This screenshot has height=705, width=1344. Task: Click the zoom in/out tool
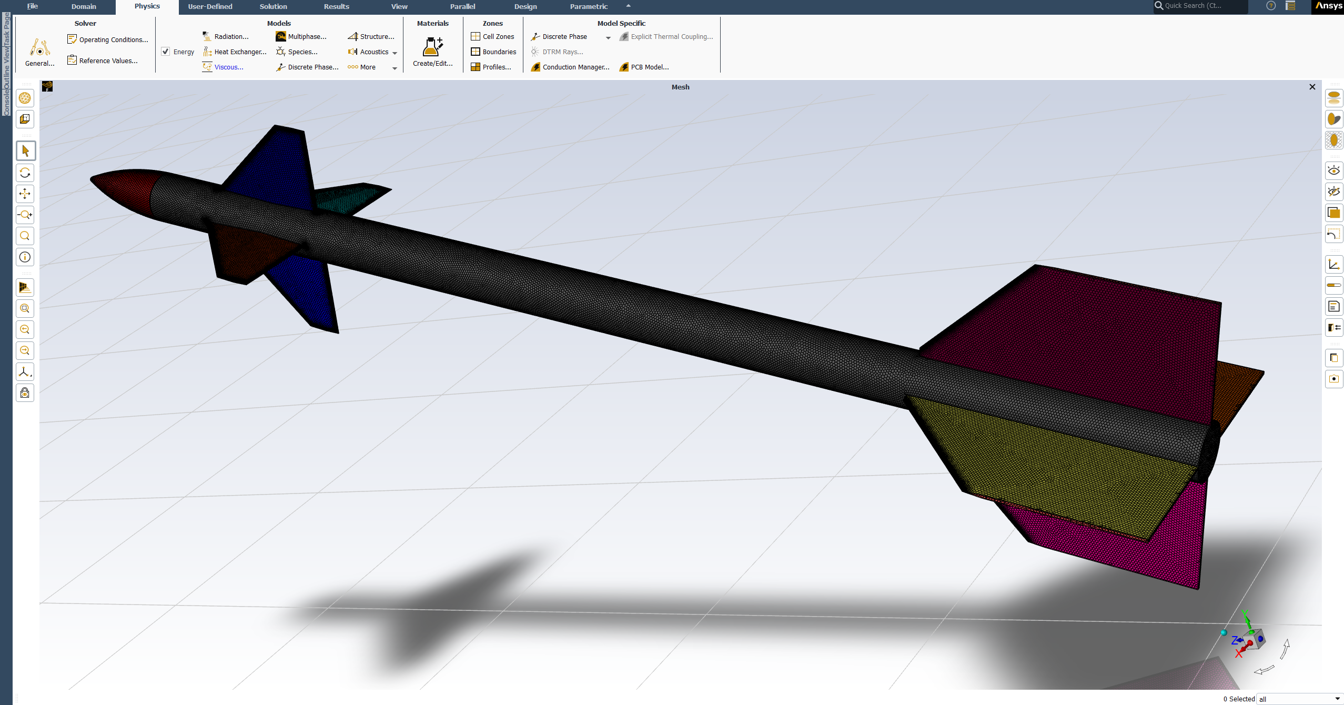(x=25, y=215)
